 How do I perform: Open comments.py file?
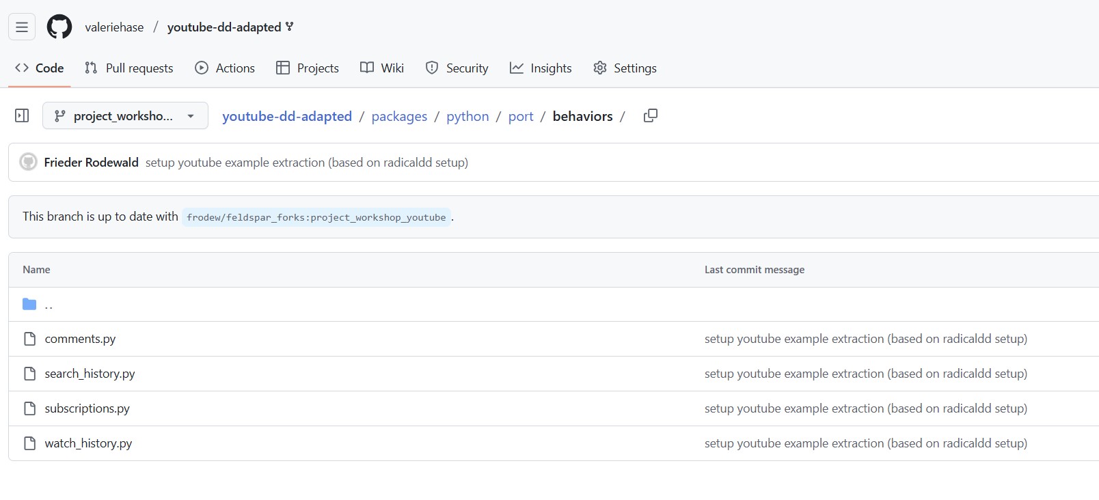click(x=80, y=339)
